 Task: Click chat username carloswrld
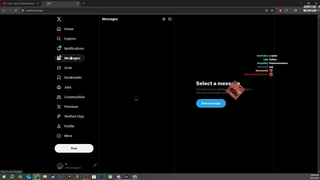pos(262,67)
